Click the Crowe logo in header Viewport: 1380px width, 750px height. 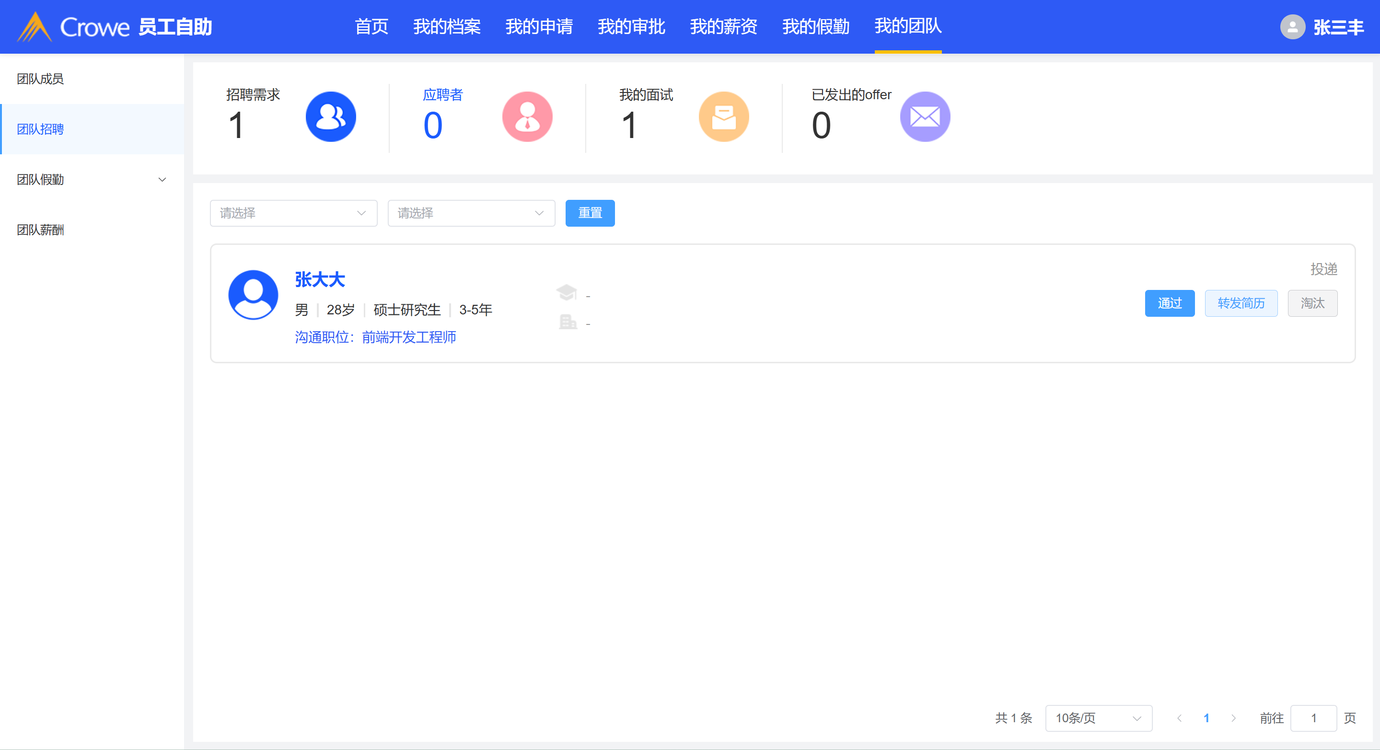click(x=73, y=27)
